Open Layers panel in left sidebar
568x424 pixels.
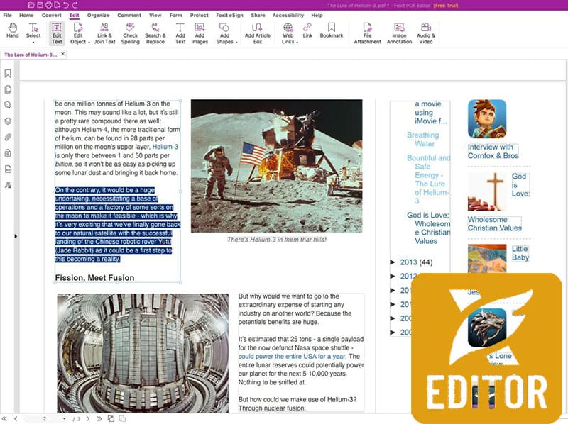8,121
